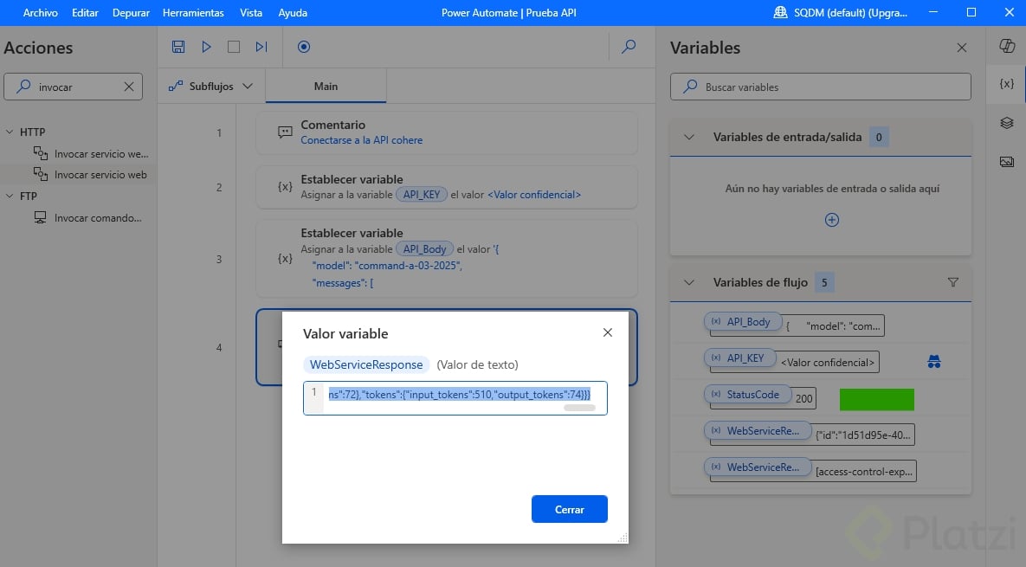Click the 'Conectarse a la API cohere' comment text

tap(361, 140)
